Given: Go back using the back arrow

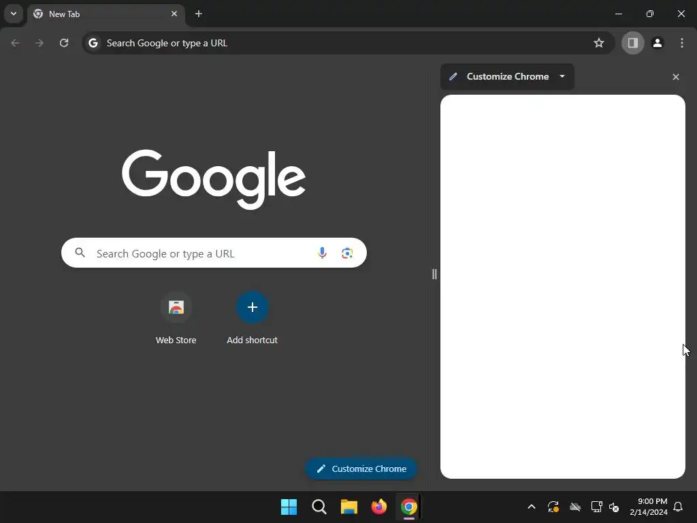Looking at the screenshot, I should tap(15, 43).
